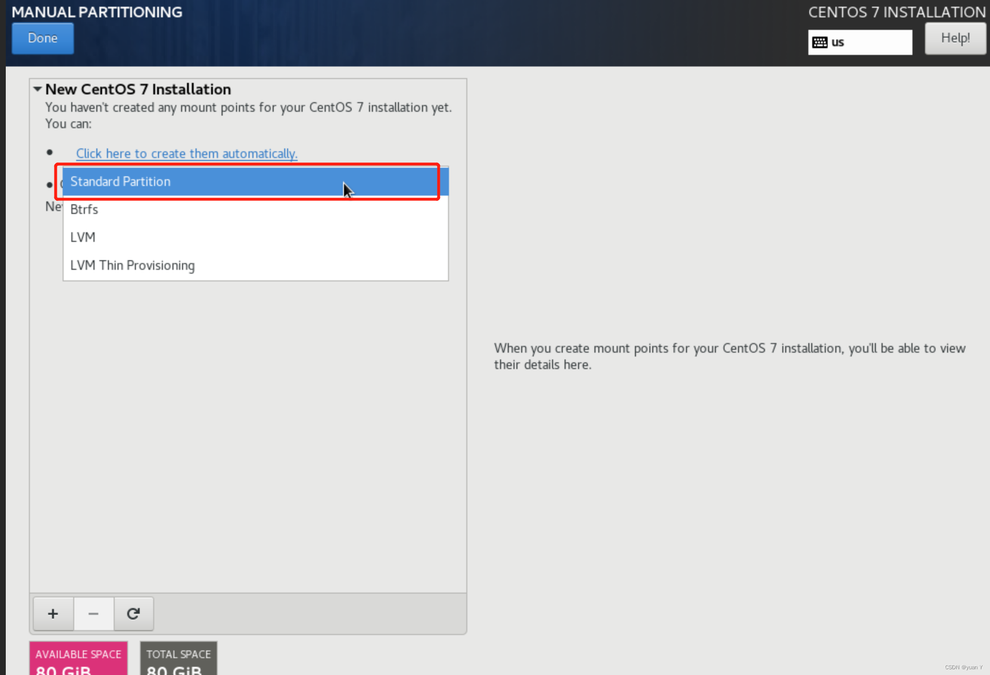Click the CENTOS 7 INSTALLATION header
The height and width of the screenshot is (675, 990).
coord(896,11)
